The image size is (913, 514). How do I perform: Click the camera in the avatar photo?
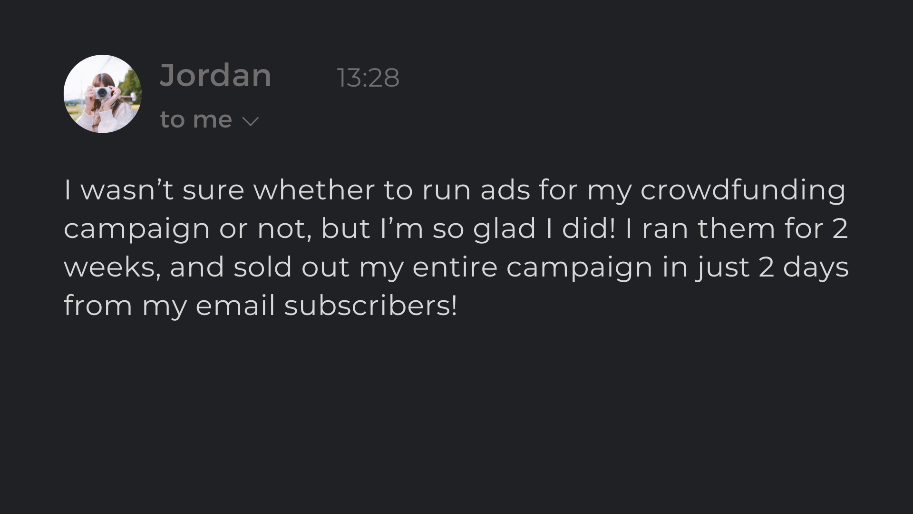click(x=101, y=92)
